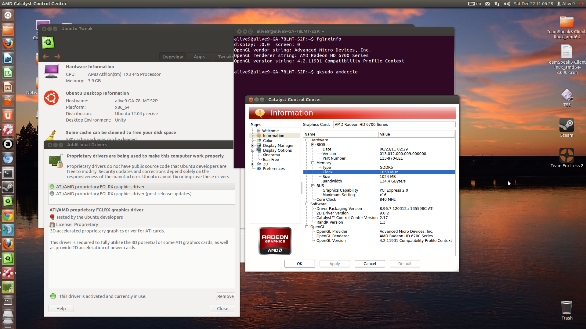Open the Overview tab in Ubuntu Tweak
Image resolution: width=586 pixels, height=329 pixels.
click(172, 57)
